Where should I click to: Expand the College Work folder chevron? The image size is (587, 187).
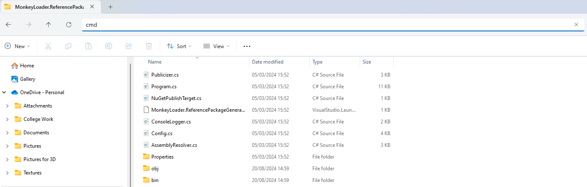7,119
